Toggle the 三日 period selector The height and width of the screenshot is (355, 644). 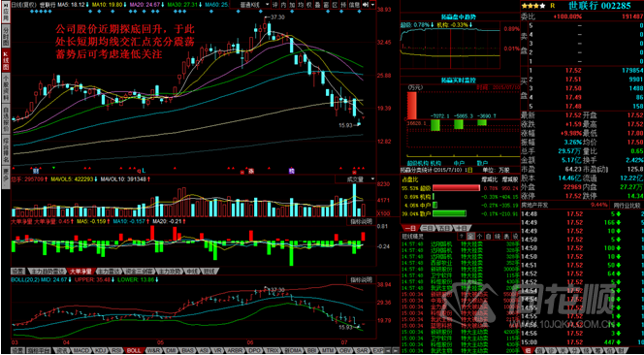(x=427, y=228)
